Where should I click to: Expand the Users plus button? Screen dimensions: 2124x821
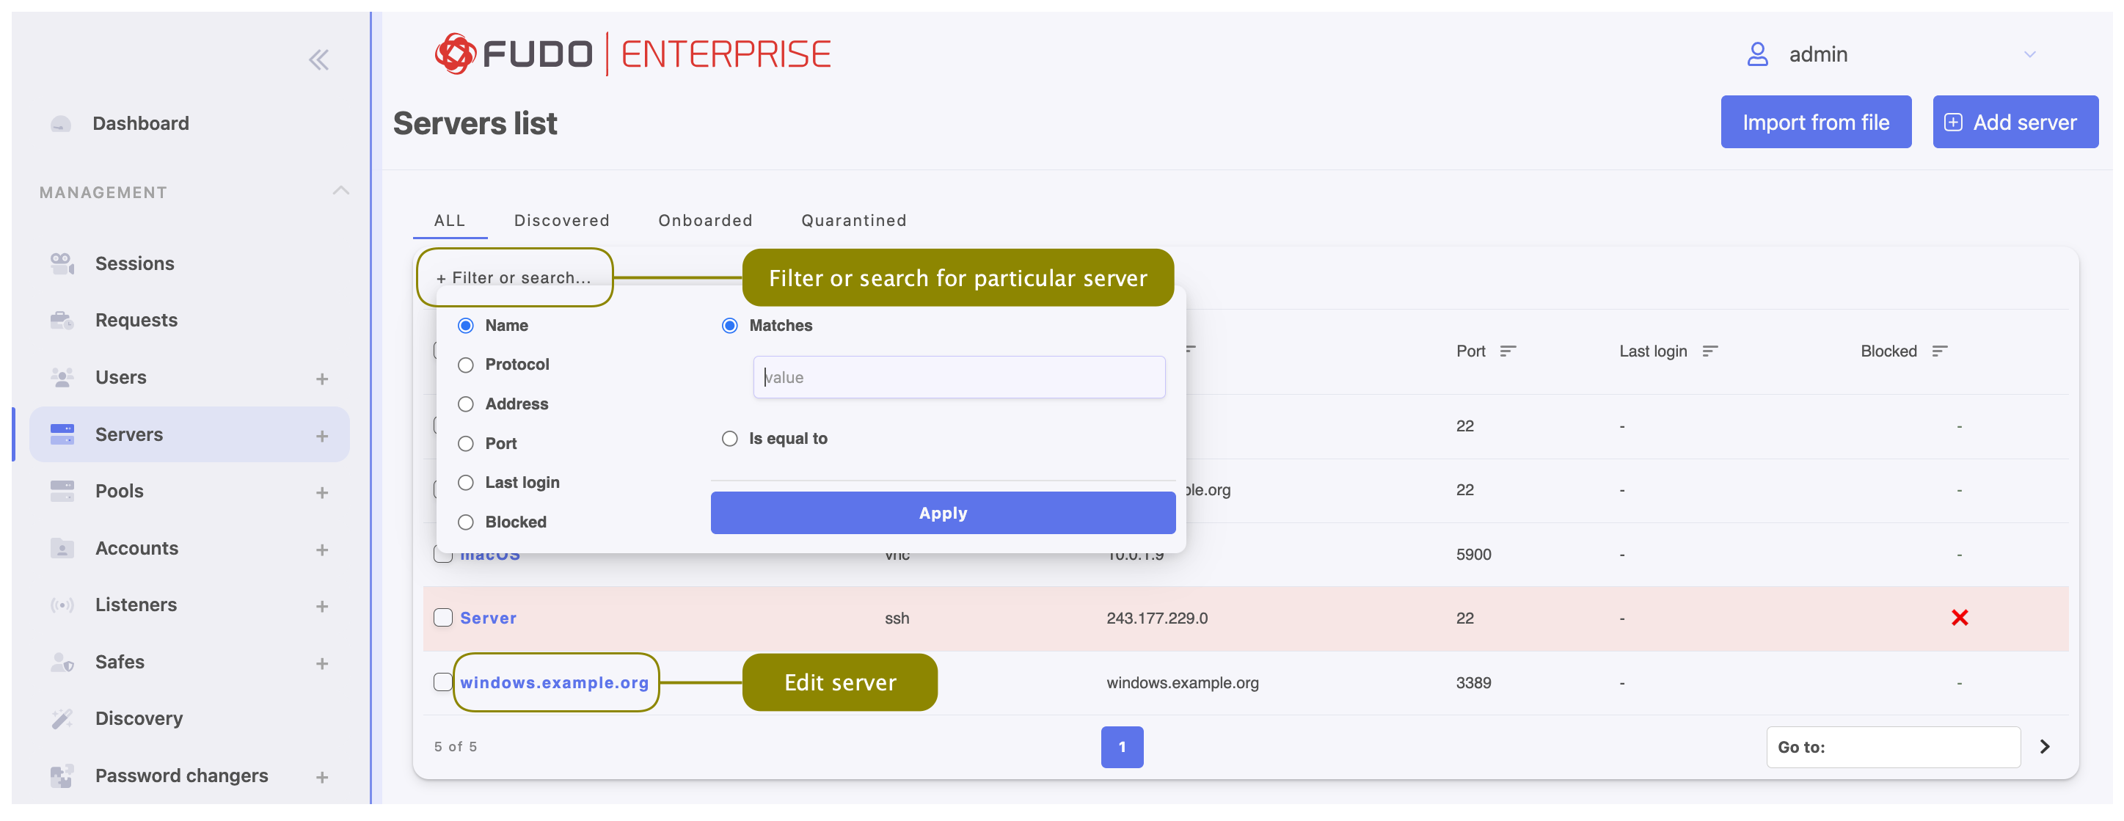tap(322, 379)
